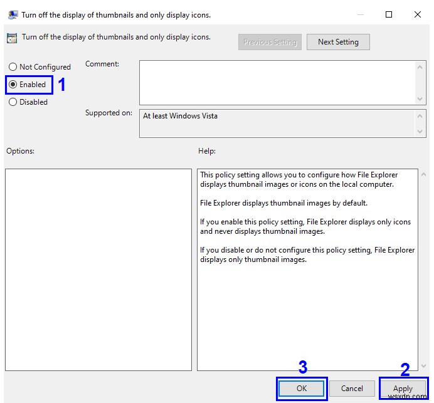Click the Previous Setting button

click(270, 42)
